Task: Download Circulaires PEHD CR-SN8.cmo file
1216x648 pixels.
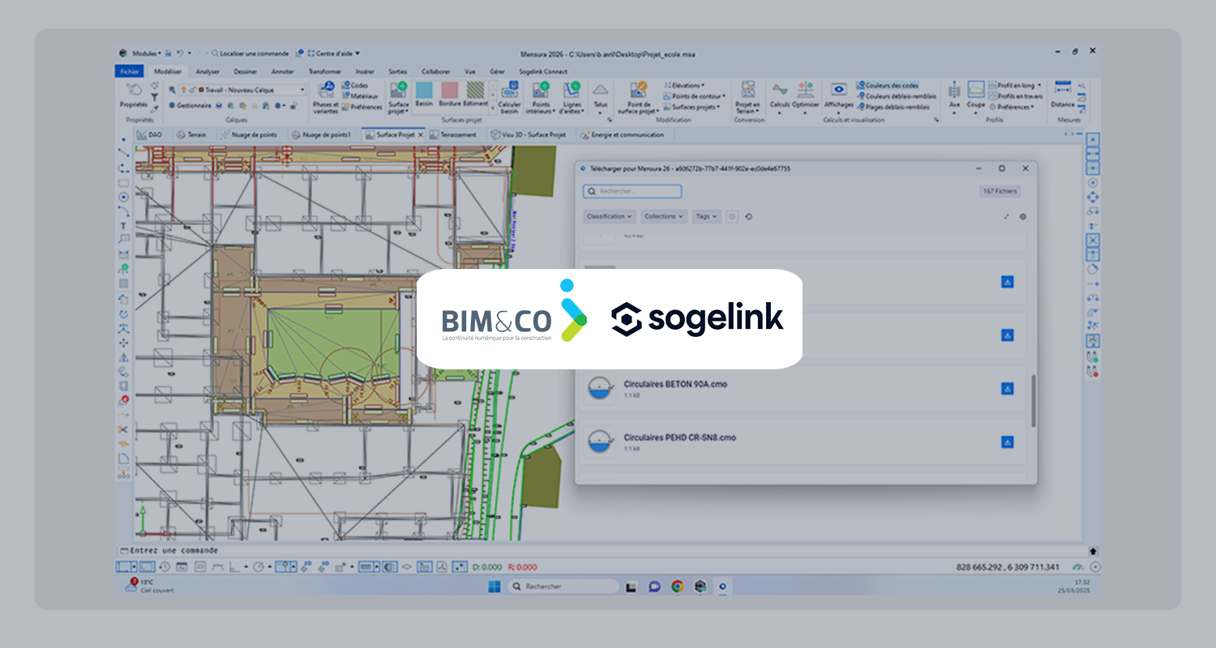Action: coord(1008,442)
